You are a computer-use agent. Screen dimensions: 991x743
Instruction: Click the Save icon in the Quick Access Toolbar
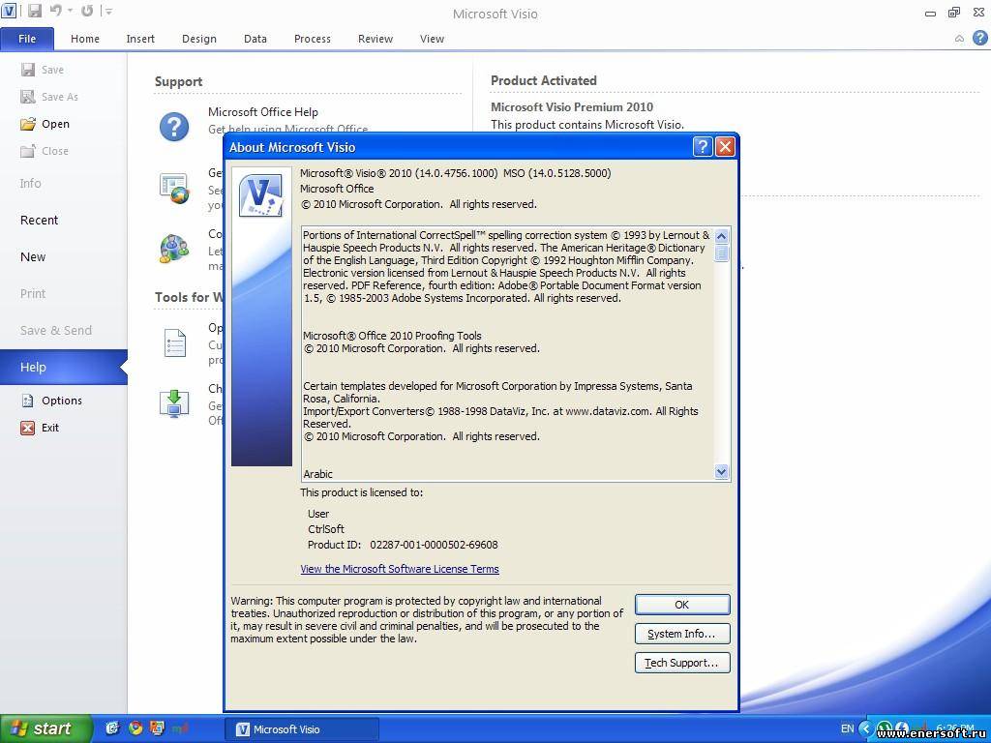[x=35, y=11]
